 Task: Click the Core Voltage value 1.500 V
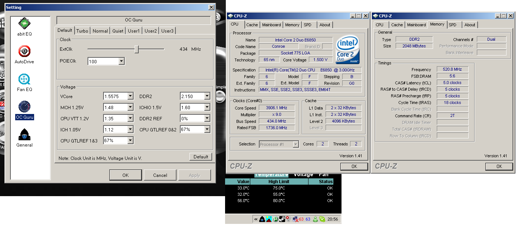(320, 60)
